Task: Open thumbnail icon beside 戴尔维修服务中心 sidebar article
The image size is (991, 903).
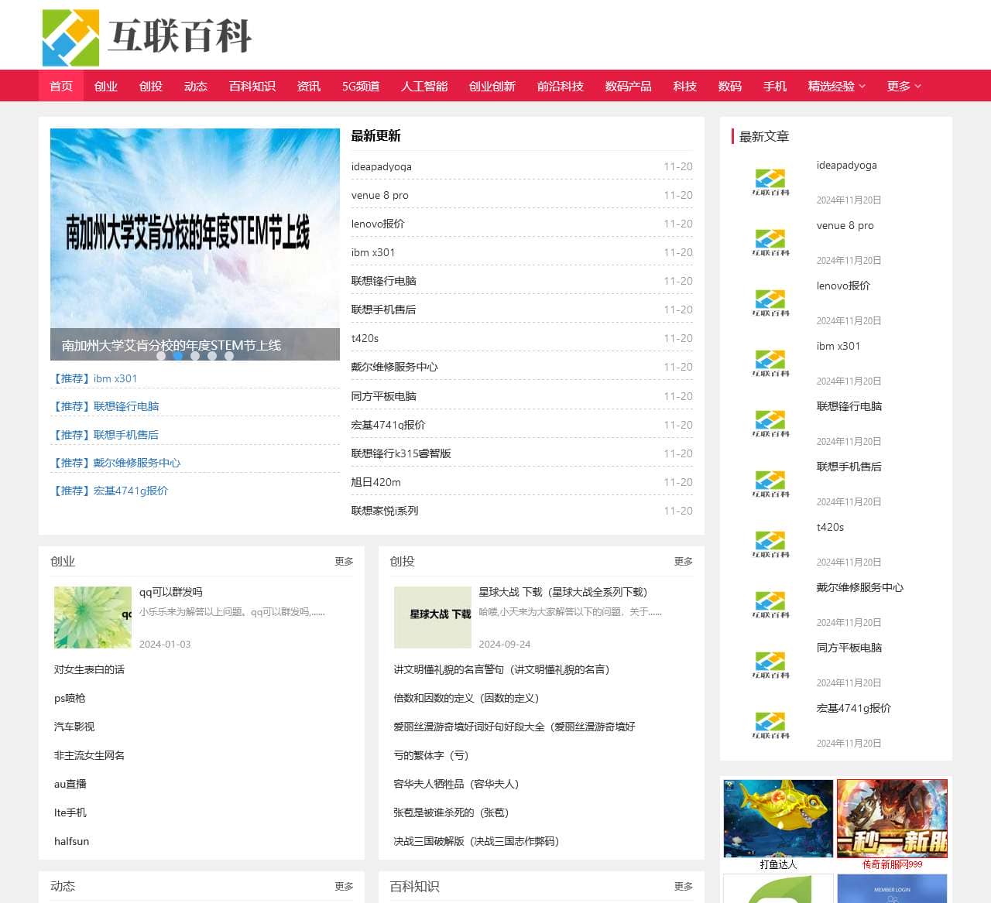Action: tap(770, 605)
